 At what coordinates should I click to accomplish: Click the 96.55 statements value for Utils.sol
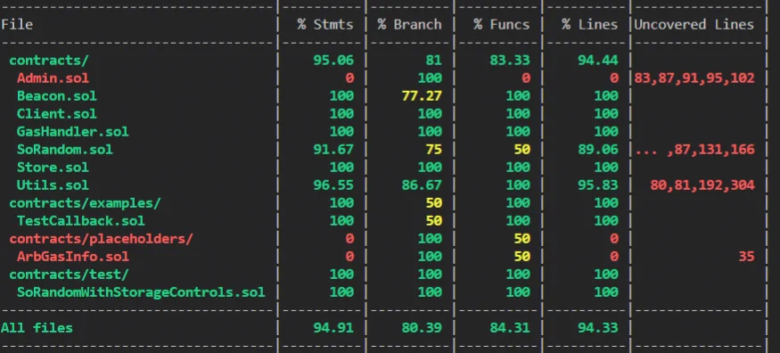click(333, 185)
